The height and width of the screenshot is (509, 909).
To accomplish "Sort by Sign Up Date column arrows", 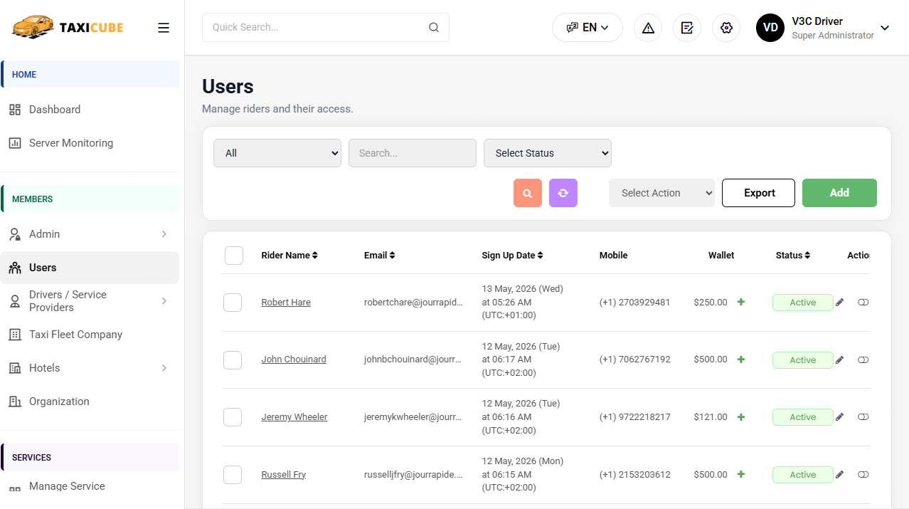I will tap(540, 256).
